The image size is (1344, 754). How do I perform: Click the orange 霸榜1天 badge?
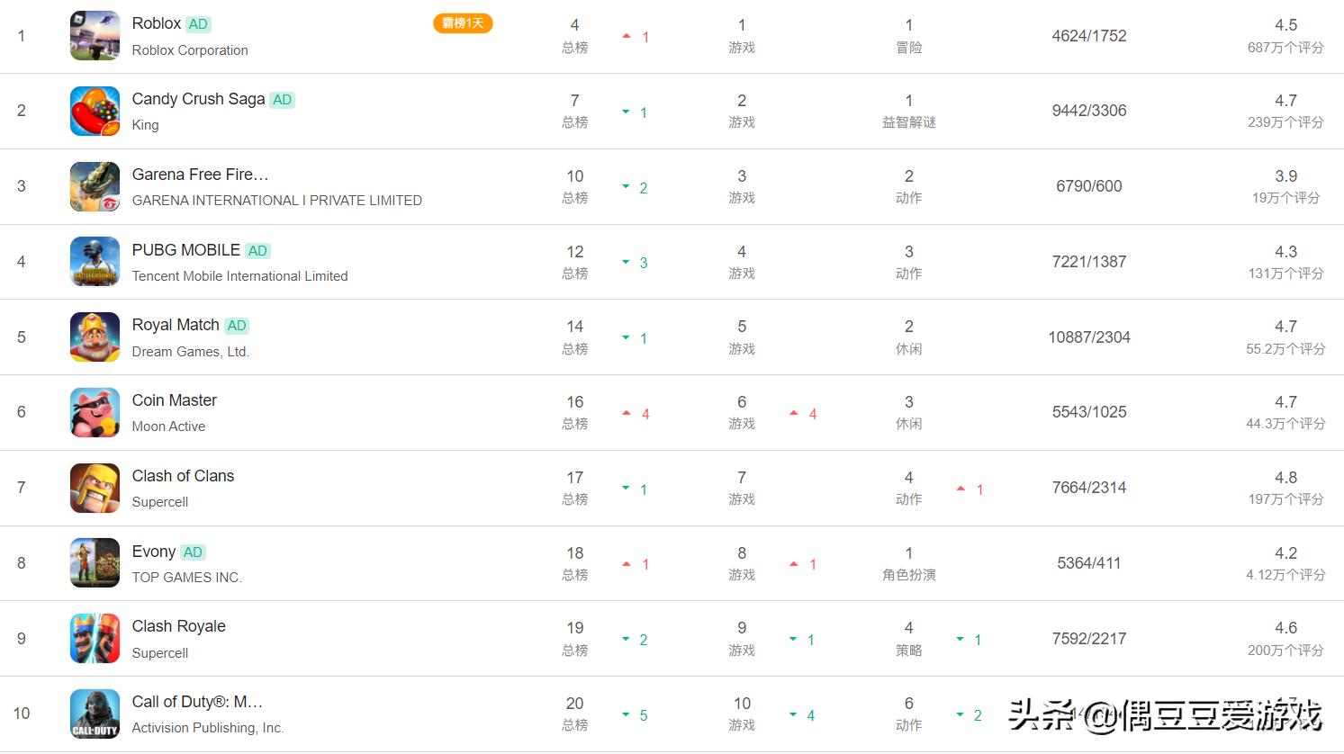[463, 23]
